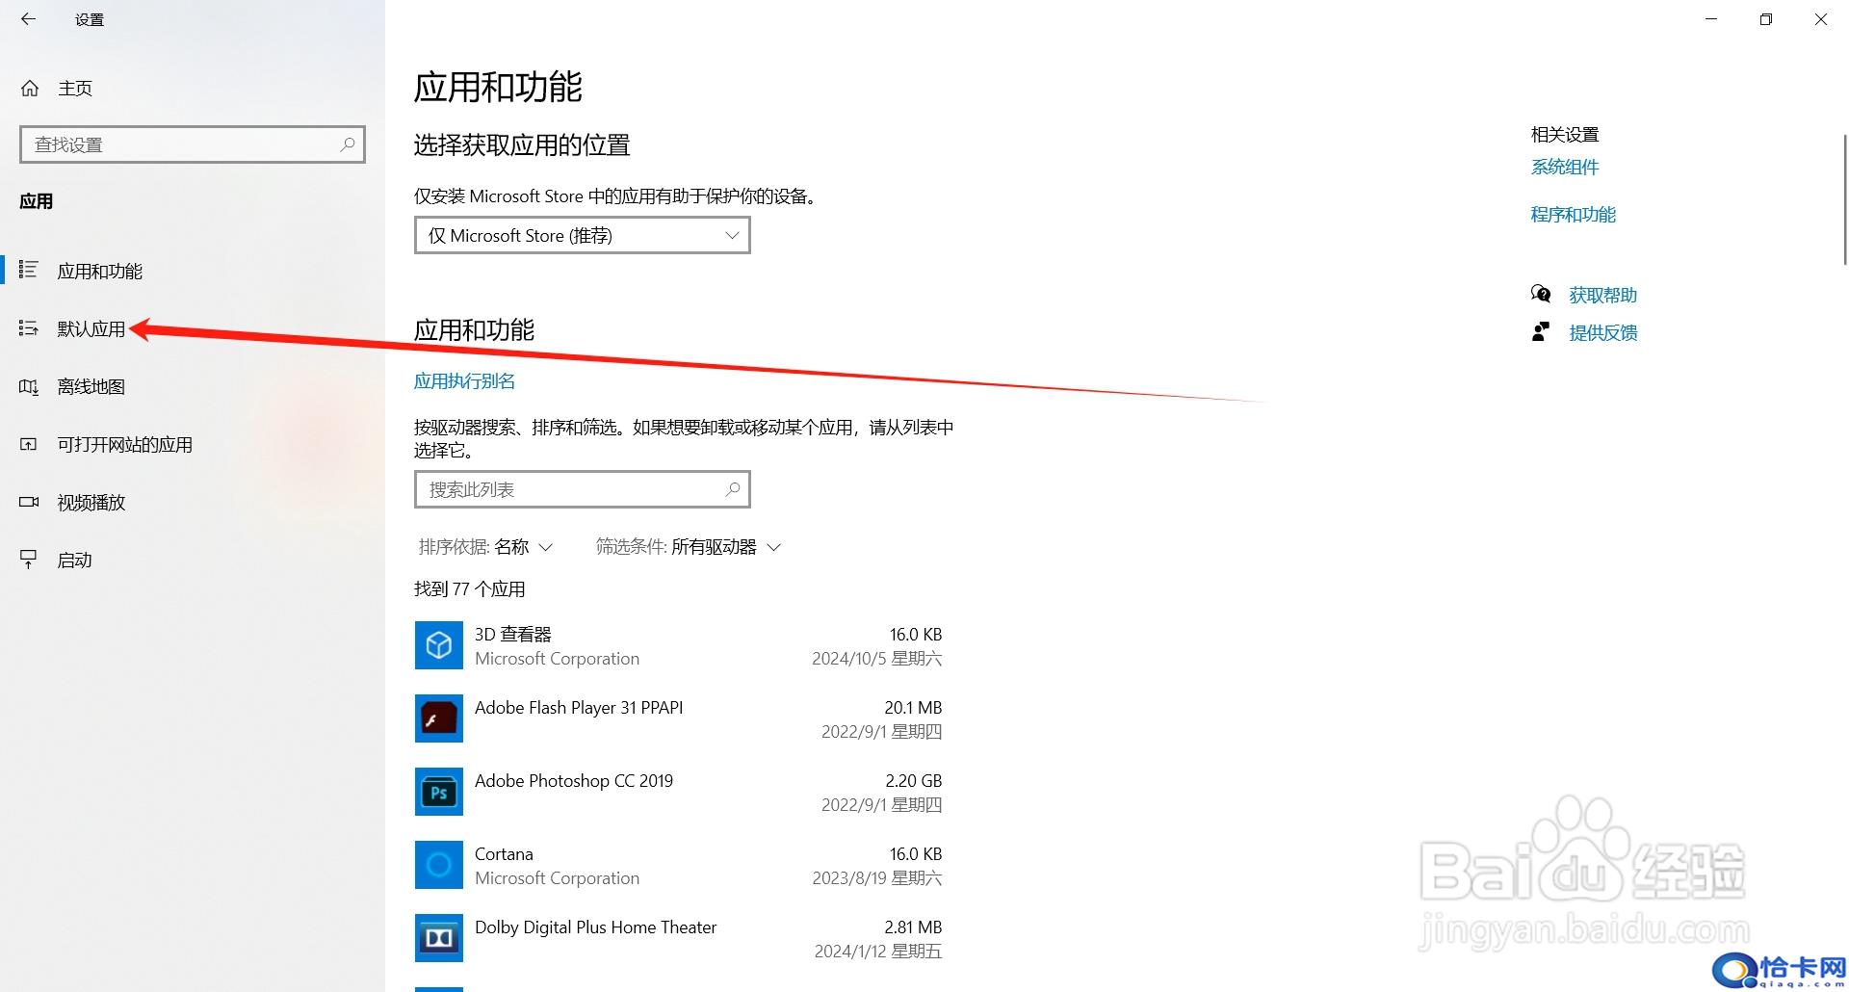Click the 获取帮助 chat bubble icon
The image size is (1849, 992).
click(x=1541, y=294)
